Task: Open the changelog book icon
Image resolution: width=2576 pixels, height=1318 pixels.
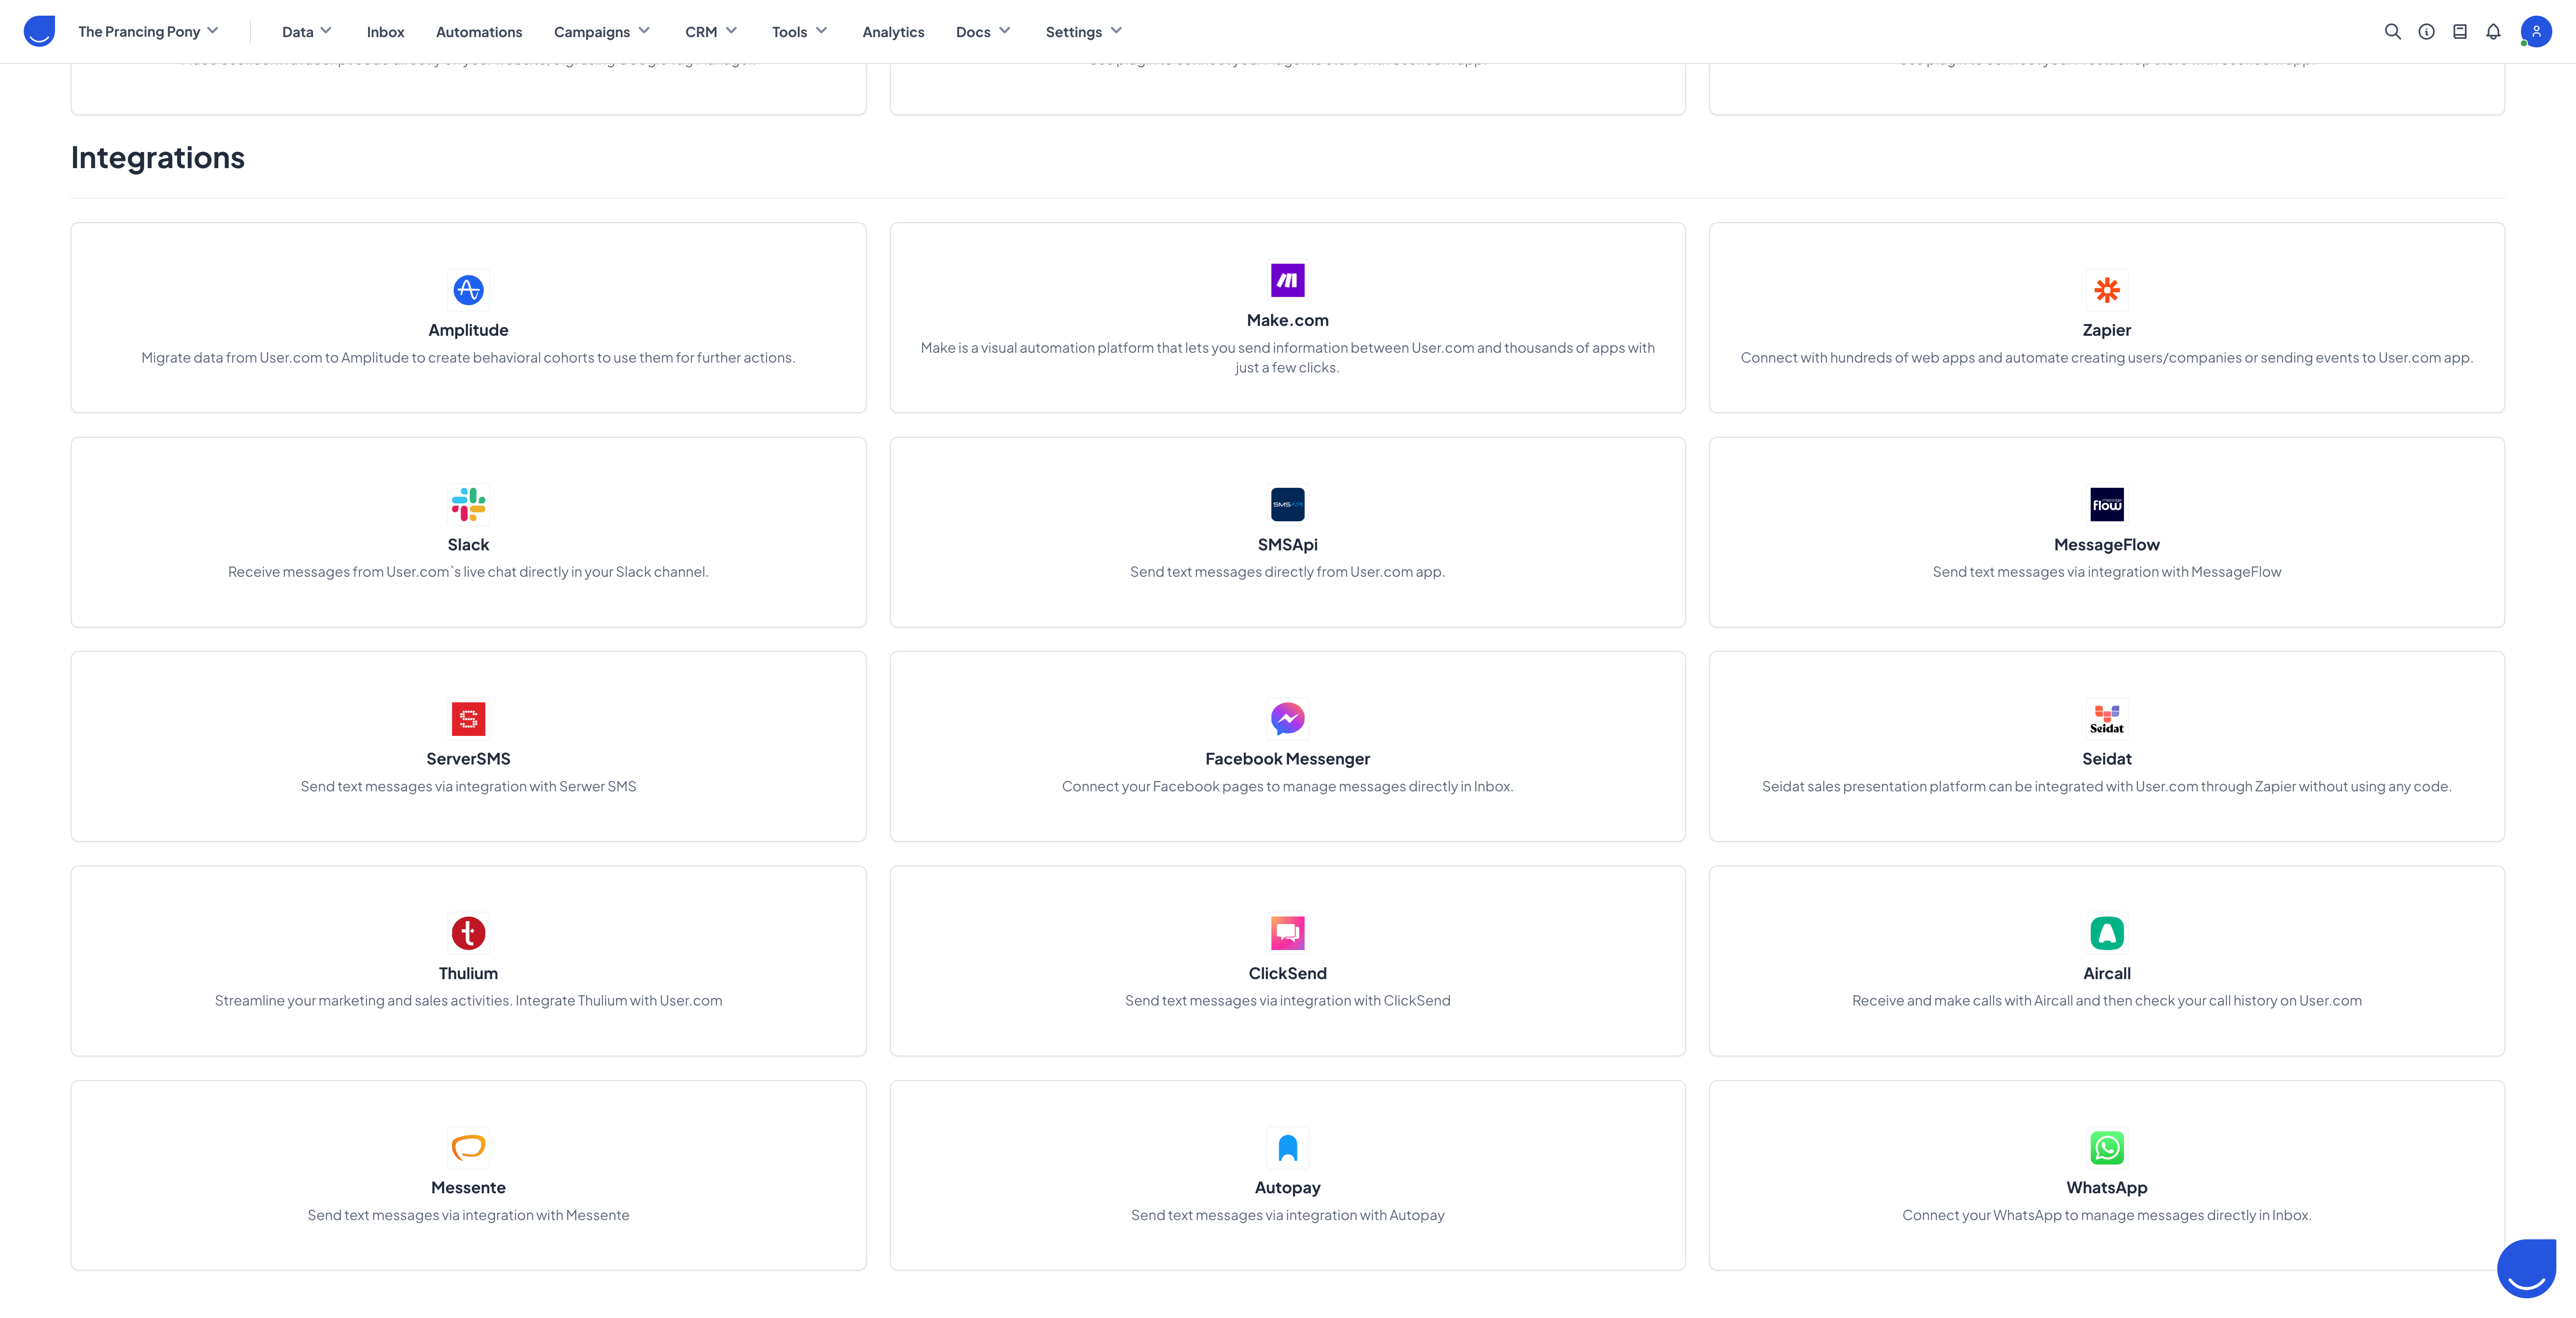Action: click(x=2460, y=32)
